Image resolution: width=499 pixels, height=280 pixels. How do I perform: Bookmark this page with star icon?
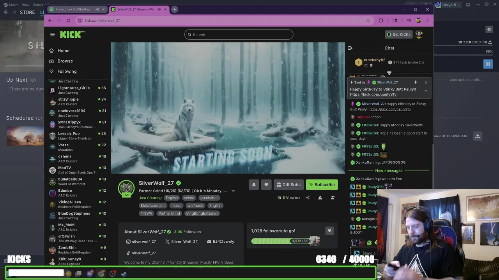point(368,21)
